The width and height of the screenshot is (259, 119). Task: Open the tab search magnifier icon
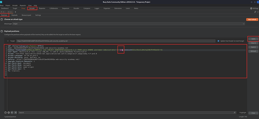255,12
